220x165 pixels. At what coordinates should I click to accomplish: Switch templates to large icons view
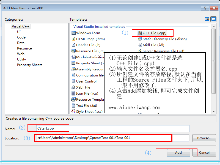click(207, 19)
